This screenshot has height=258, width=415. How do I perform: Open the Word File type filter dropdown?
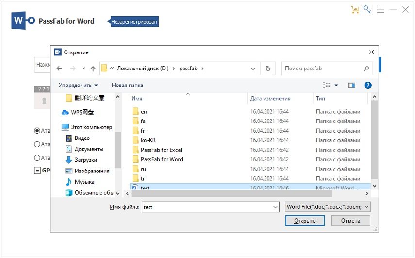tap(366, 206)
